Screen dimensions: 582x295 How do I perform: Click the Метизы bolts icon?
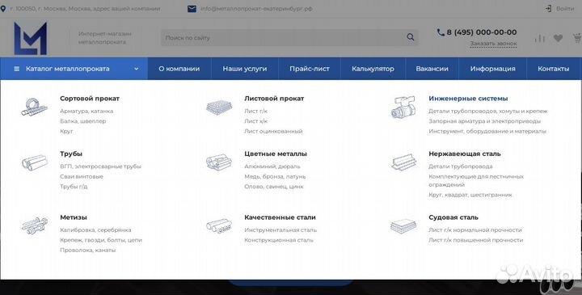tap(35, 225)
